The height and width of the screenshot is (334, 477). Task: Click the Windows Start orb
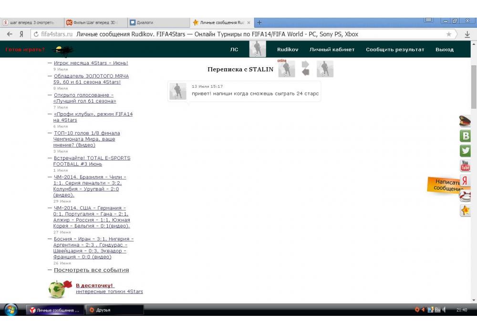(x=10, y=310)
